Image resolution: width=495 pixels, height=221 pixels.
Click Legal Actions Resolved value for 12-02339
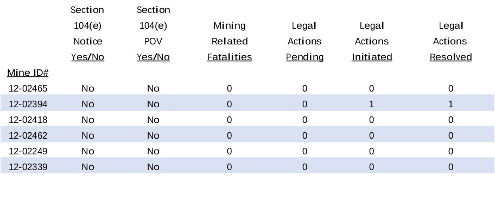450,167
